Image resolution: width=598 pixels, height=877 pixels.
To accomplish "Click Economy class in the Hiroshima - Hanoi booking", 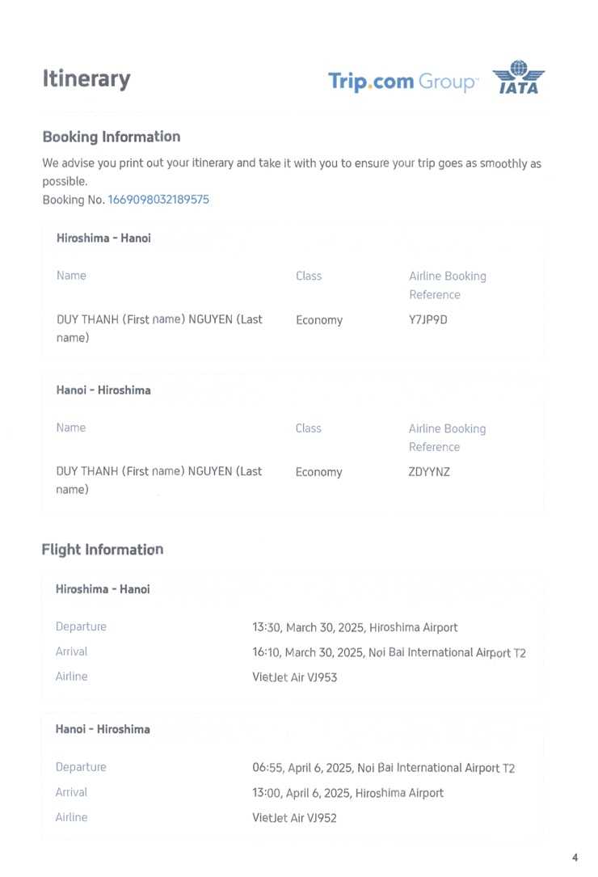I will (319, 320).
